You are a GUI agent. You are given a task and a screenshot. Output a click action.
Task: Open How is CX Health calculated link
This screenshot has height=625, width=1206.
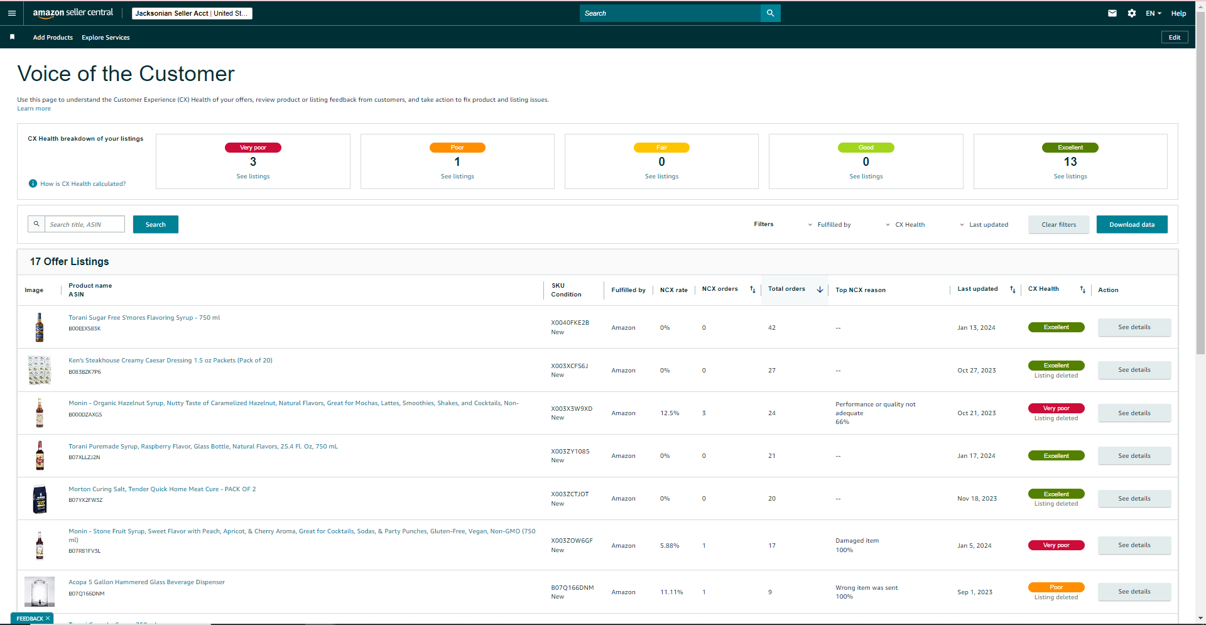[83, 184]
